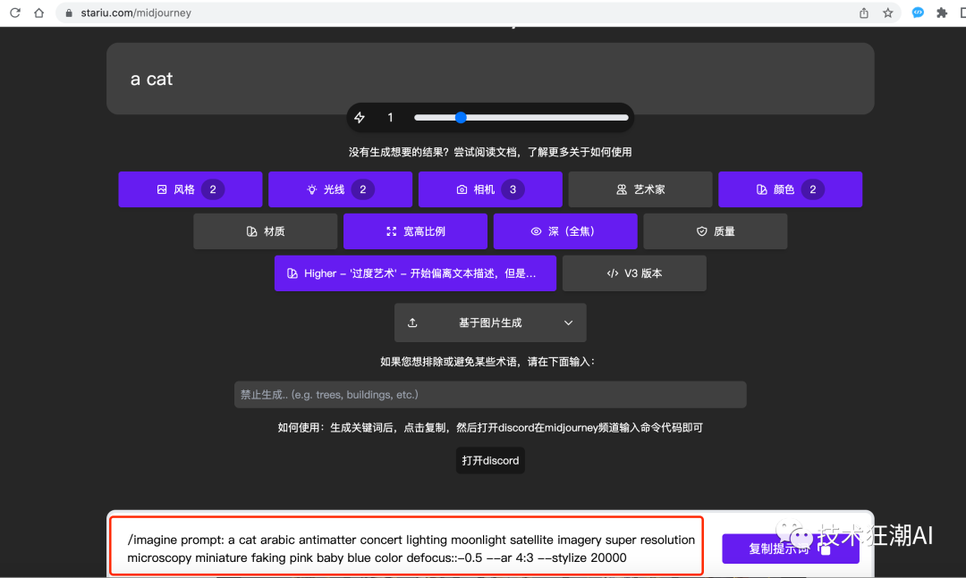Click the shield icon on the 质量 button
This screenshot has height=578, width=966.
702,231
